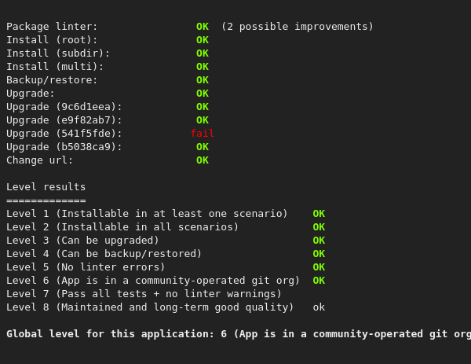Screen dimensions: 471x364
Task: Click the "Level 3 (Can be upgraded)" text
Action: pyautogui.click(x=82, y=241)
